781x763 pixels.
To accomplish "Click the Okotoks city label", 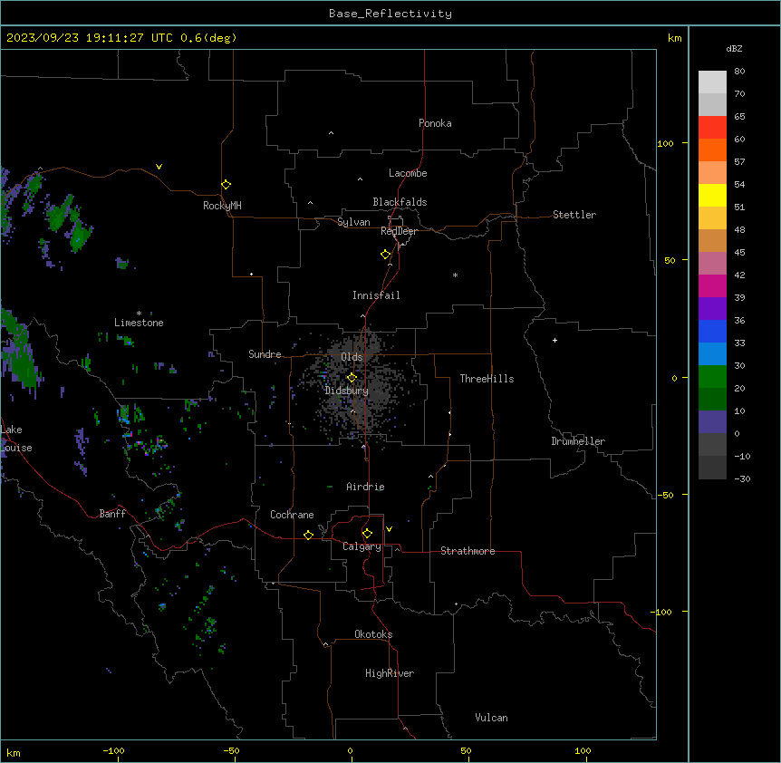I will tap(373, 634).
